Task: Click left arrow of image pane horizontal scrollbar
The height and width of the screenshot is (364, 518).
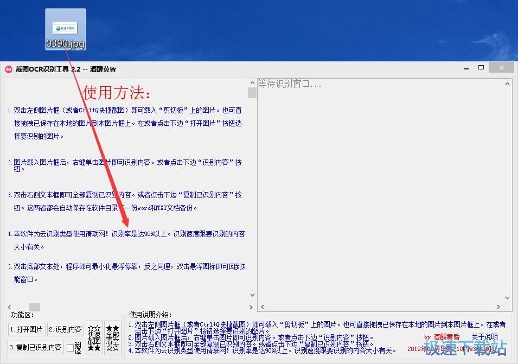Action: [9, 307]
